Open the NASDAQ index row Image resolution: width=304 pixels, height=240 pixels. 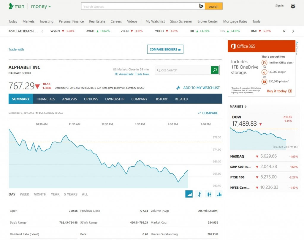264,156
